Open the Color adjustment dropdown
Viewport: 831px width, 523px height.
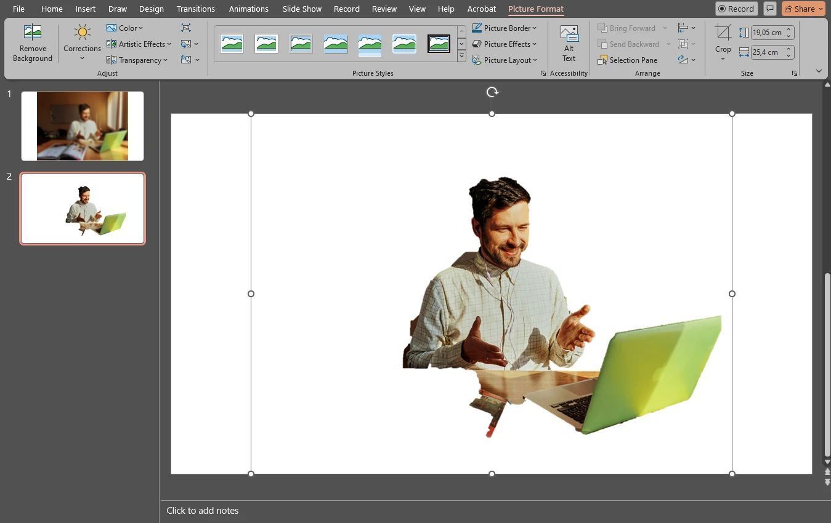coord(124,28)
